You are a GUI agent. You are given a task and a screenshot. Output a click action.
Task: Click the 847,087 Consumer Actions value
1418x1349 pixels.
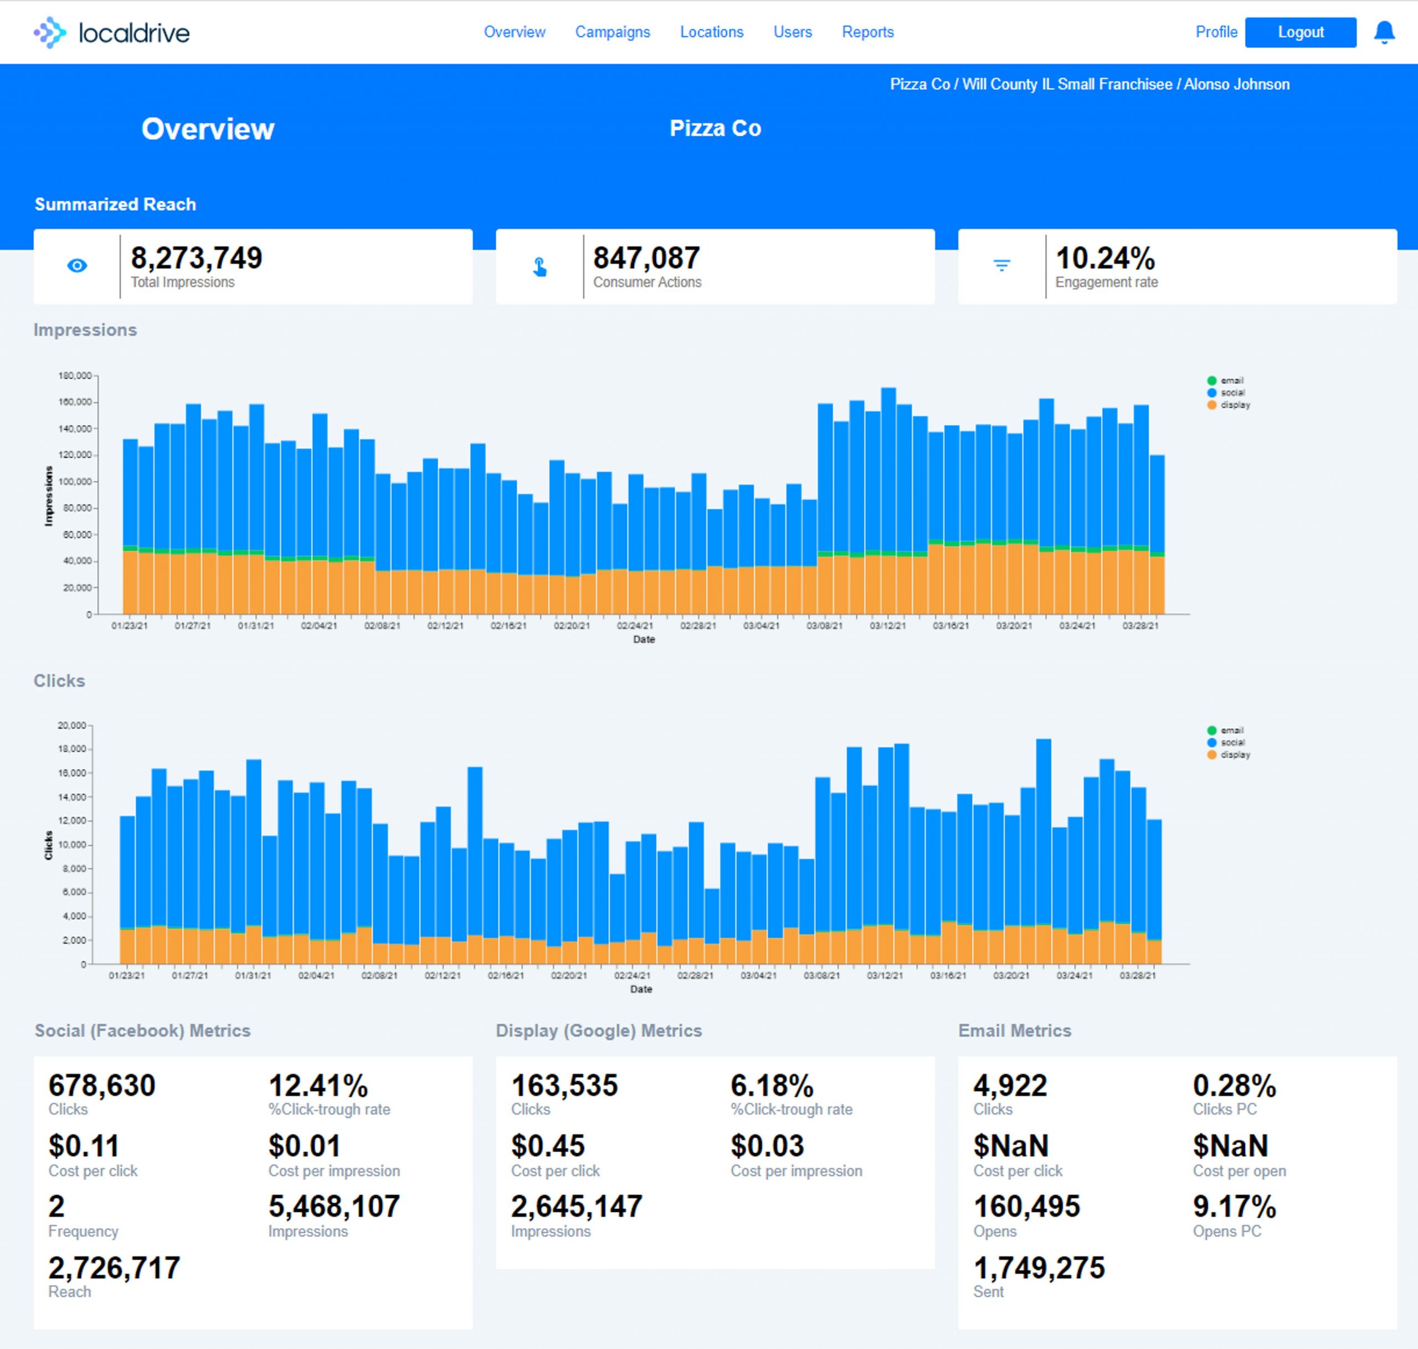pyautogui.click(x=646, y=257)
